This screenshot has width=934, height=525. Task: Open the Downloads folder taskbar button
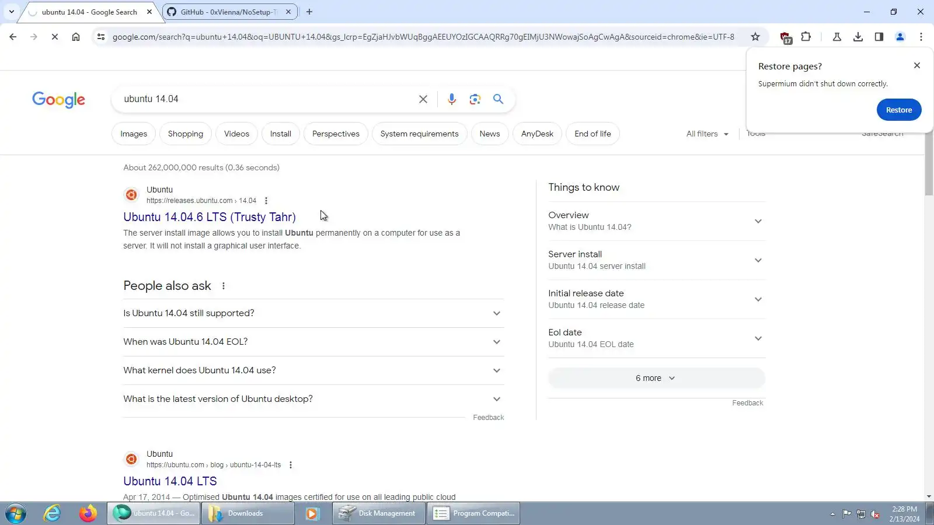pyautogui.click(x=248, y=513)
